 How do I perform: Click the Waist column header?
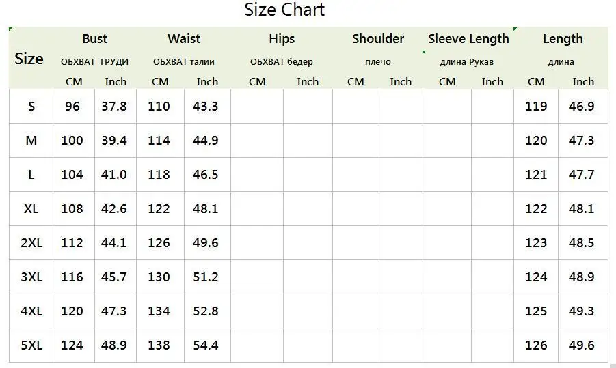click(x=184, y=38)
